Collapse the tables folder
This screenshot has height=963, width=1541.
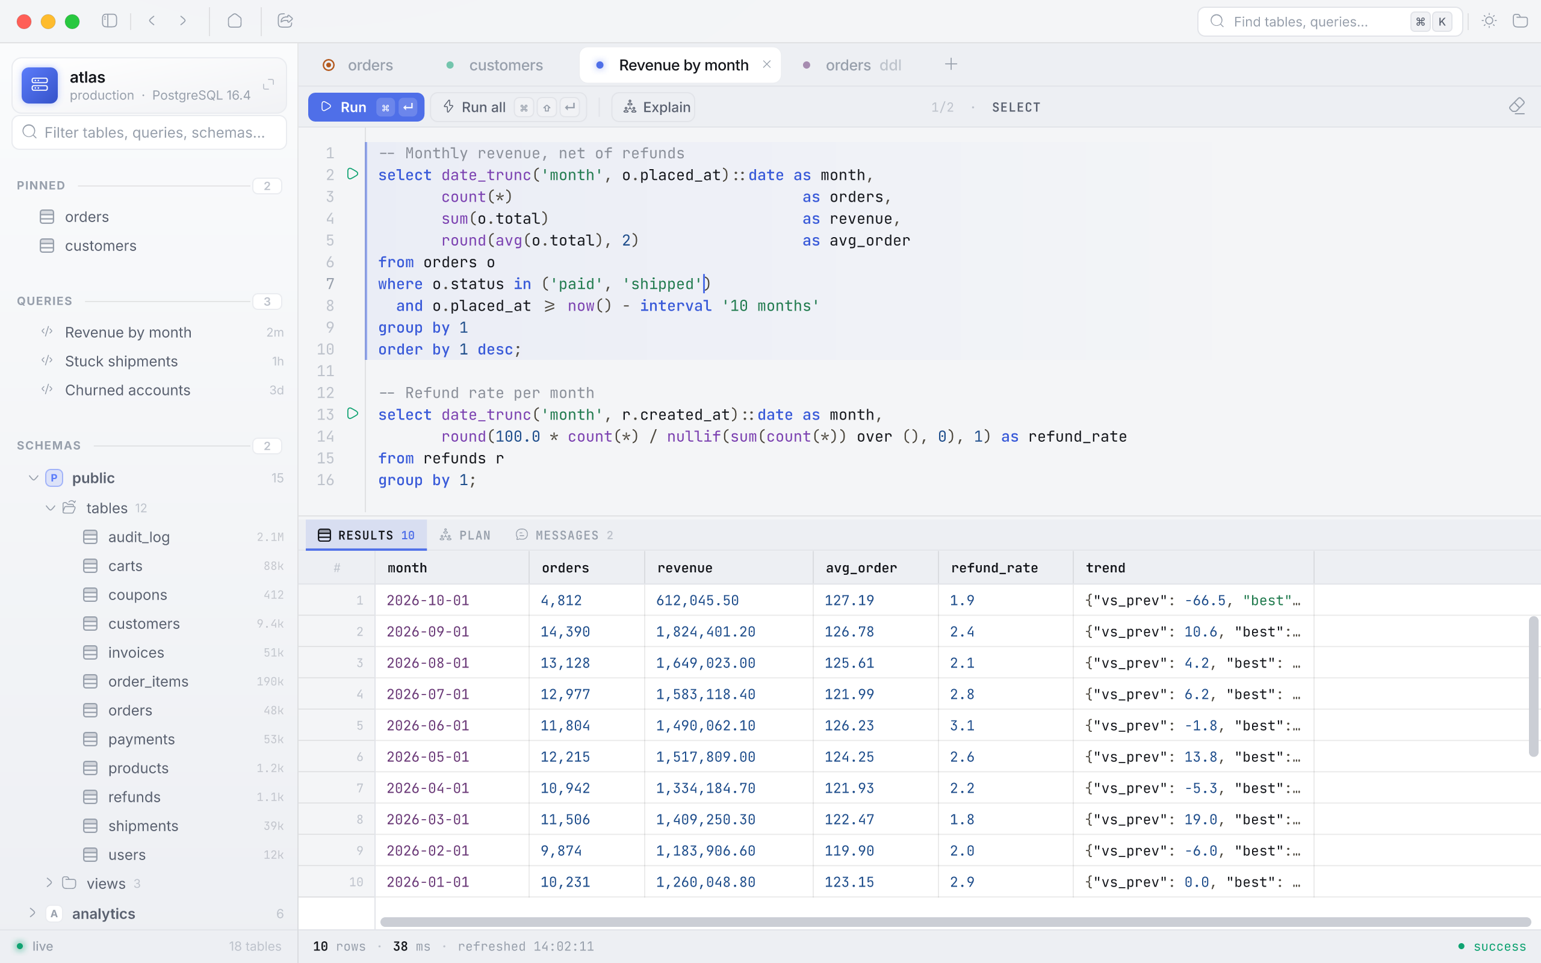click(x=51, y=507)
